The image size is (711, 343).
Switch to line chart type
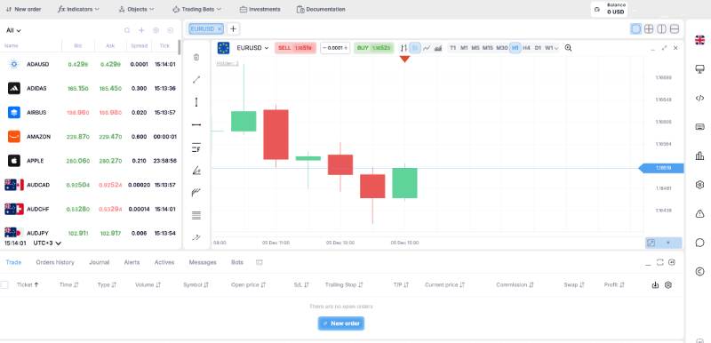[x=427, y=48]
